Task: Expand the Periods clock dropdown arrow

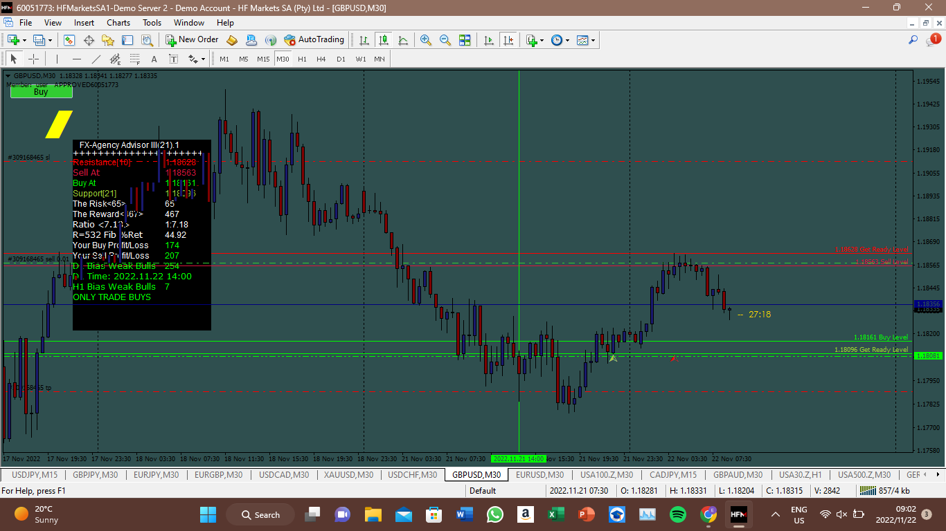Action: tap(567, 40)
